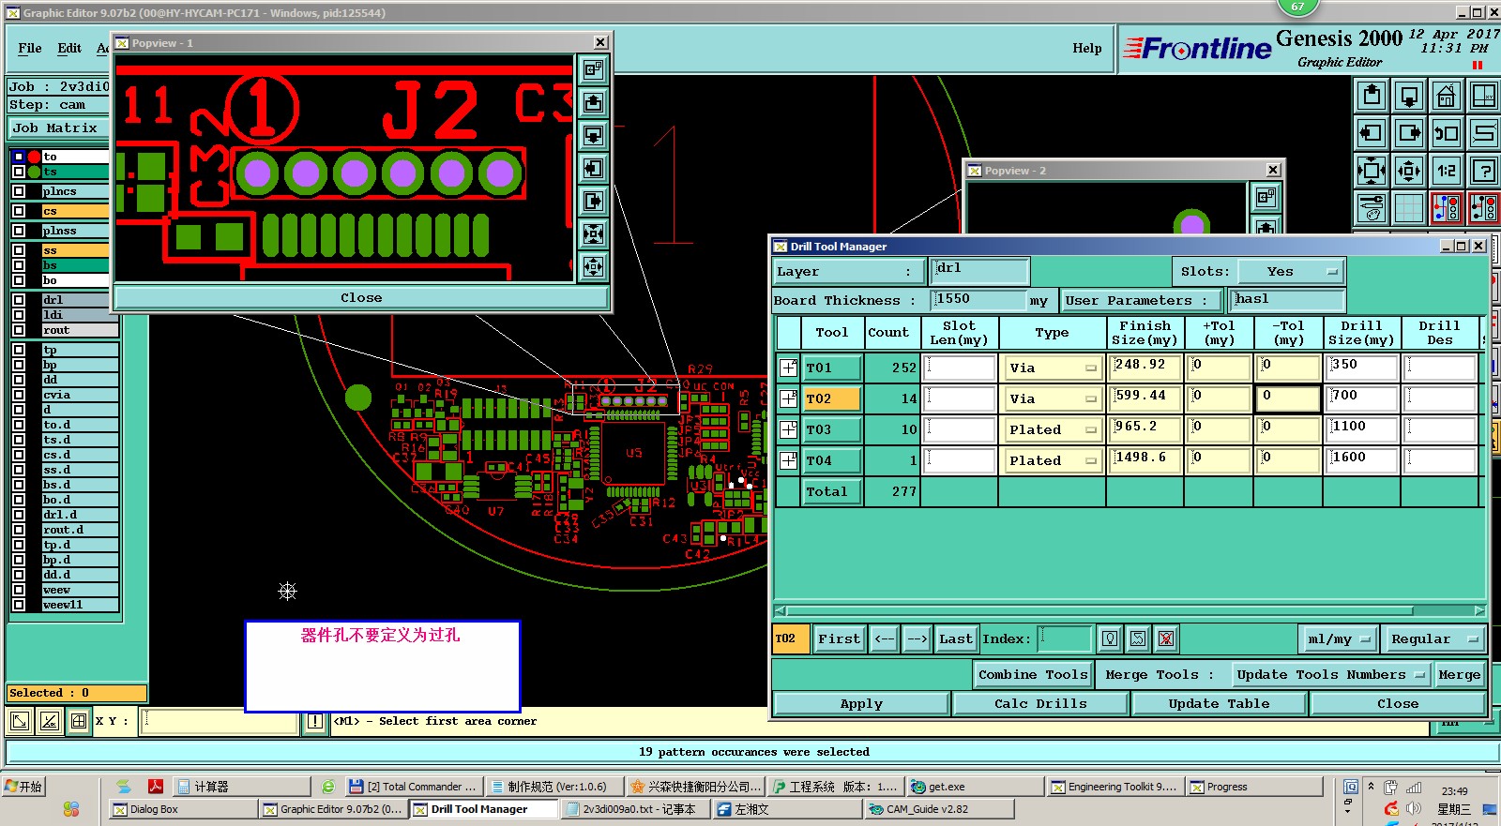Viewport: 1501px width, 826px height.
Task: Open T02 type Via dropdown
Action: (1053, 398)
